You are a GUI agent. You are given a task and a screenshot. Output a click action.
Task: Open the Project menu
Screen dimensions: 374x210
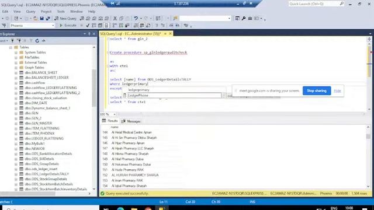click(46, 12)
